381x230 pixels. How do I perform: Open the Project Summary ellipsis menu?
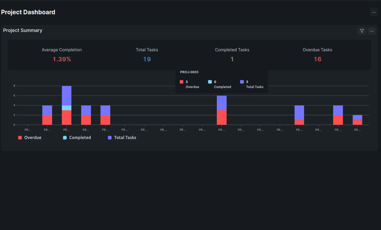click(x=372, y=31)
